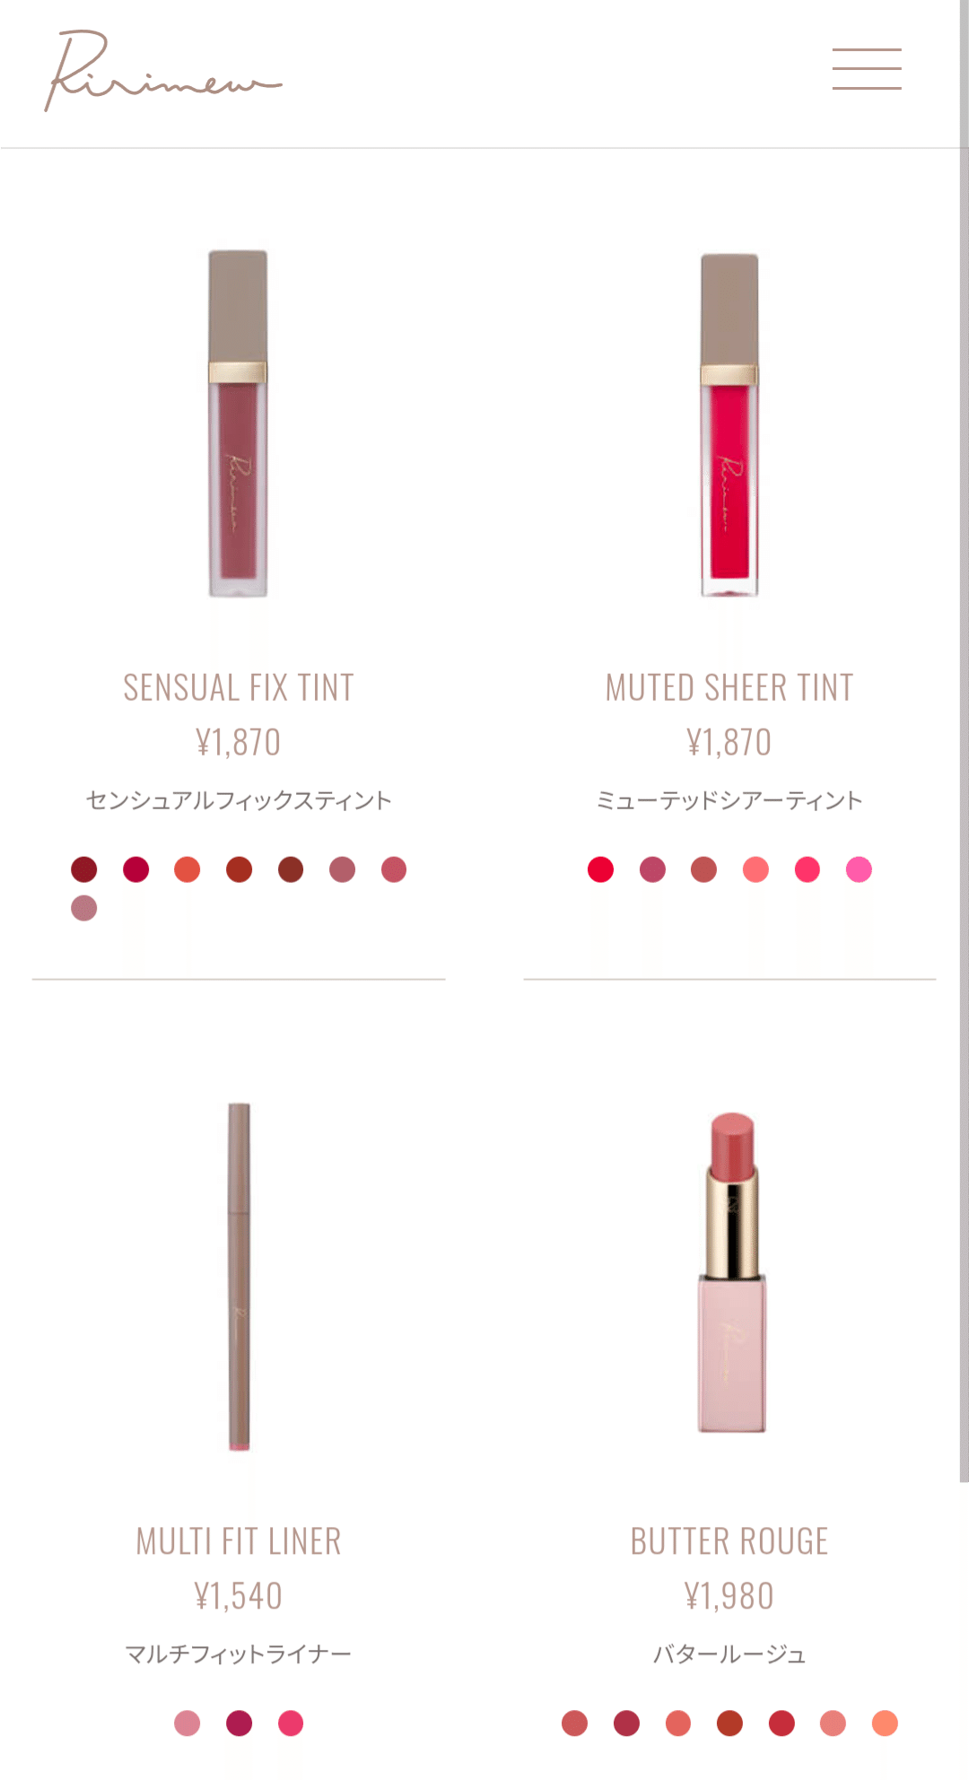Open the SENSUAL FIX TINT title link
This screenshot has height=1780, width=969.
point(239,688)
